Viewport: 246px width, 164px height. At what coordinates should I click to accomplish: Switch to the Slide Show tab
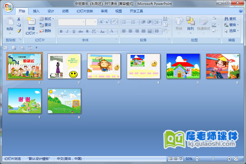[85, 11]
